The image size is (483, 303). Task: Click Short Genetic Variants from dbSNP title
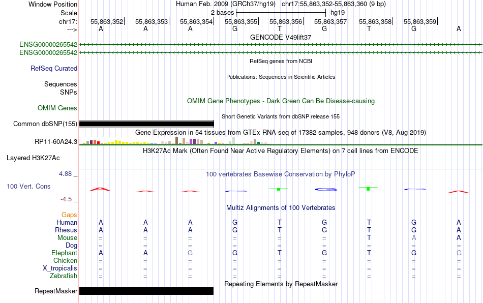pyautogui.click(x=281, y=116)
